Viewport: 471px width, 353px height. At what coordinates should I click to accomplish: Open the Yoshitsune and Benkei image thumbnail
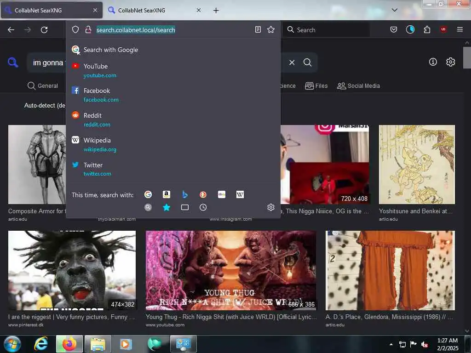417,165
